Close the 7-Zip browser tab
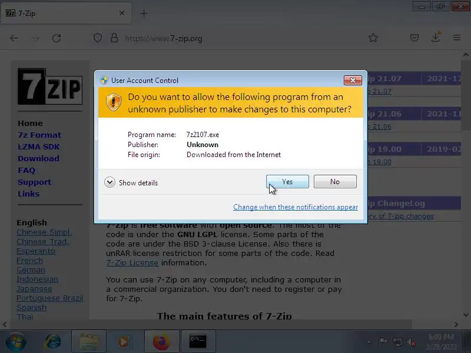The image size is (471, 353). pyautogui.click(x=122, y=13)
